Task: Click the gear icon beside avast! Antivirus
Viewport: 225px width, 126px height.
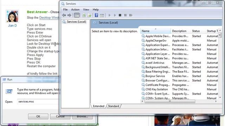Action: [143, 63]
